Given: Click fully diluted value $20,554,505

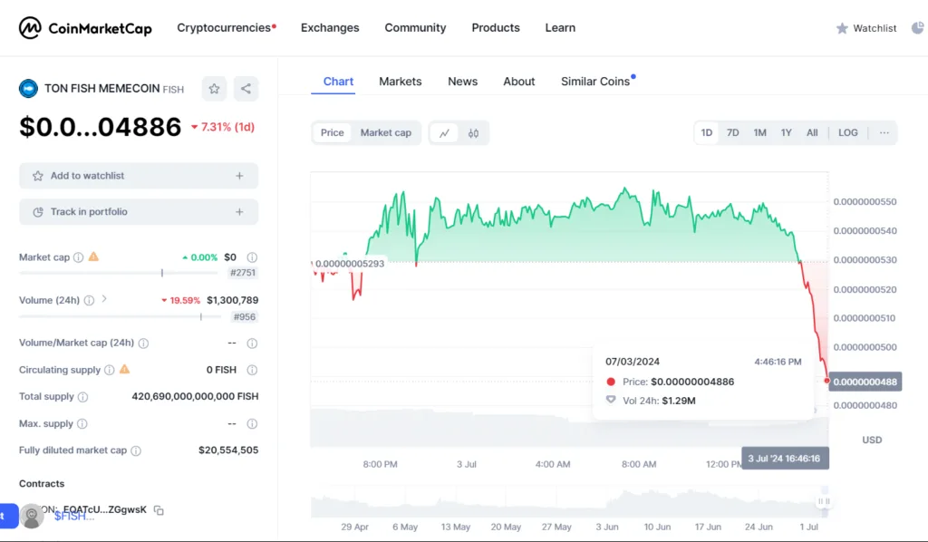Looking at the screenshot, I should click(x=228, y=450).
